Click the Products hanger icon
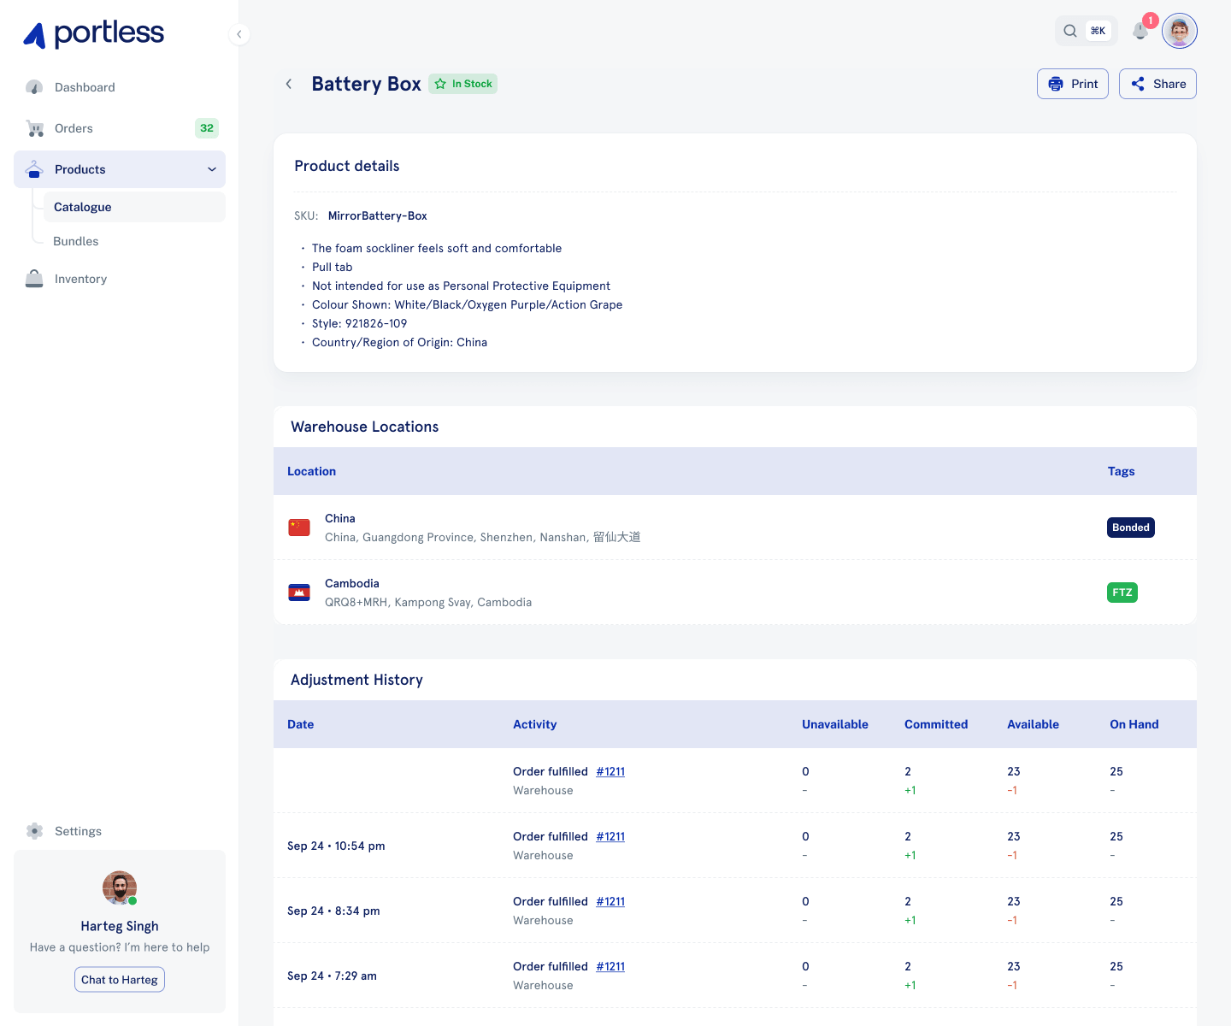 tap(34, 169)
